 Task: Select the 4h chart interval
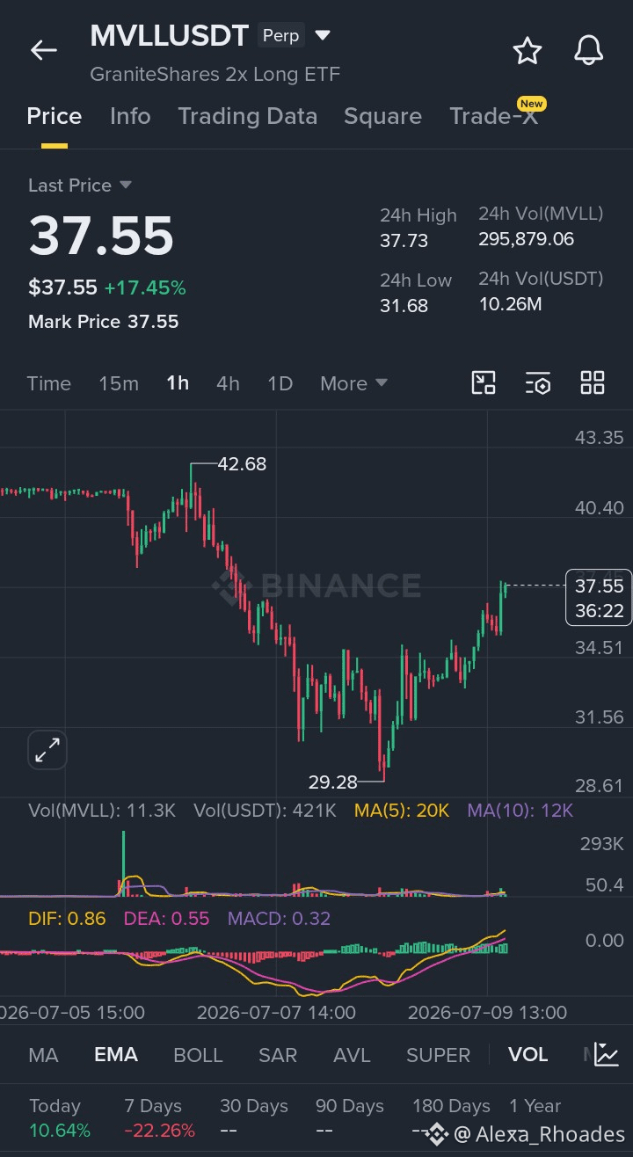[x=228, y=383]
